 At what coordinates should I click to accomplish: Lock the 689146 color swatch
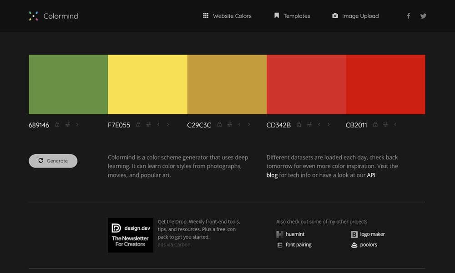click(58, 124)
